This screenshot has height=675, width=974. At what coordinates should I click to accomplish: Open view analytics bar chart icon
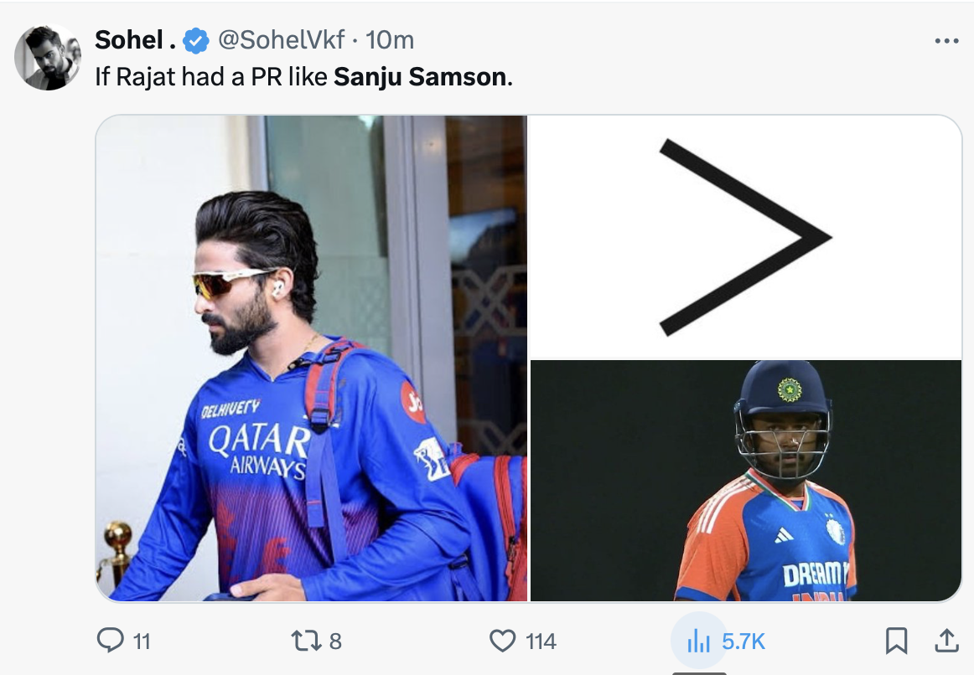tap(698, 642)
